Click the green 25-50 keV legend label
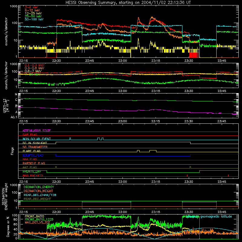The height and width of the screenshot is (242, 242). tap(33, 16)
